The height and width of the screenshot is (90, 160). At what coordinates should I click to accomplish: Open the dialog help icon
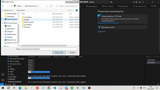77,10
